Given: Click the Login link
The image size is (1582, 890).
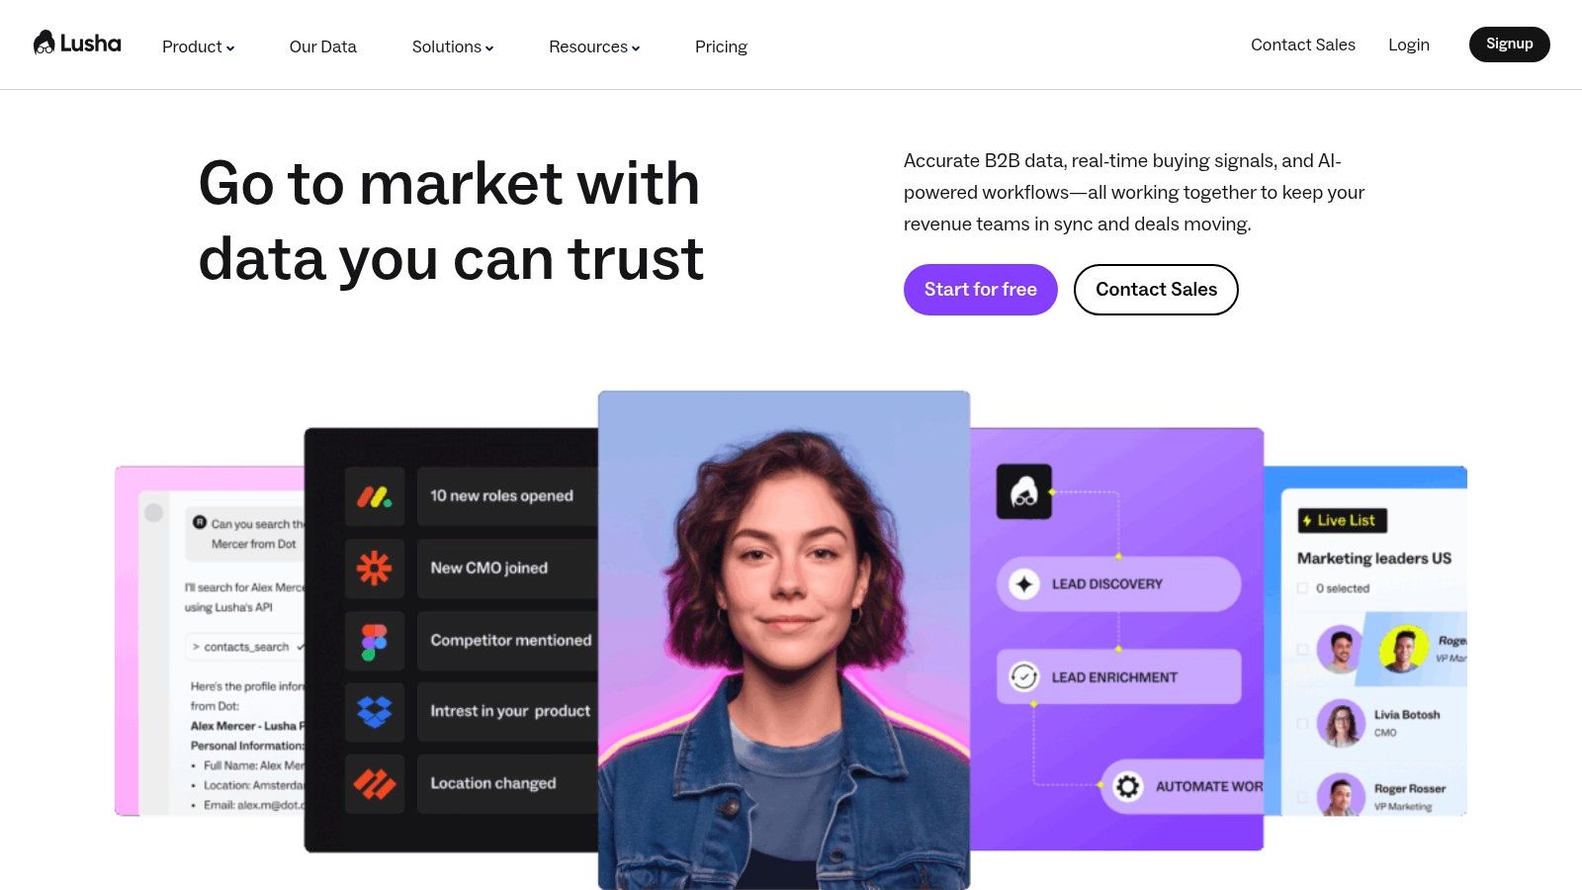Looking at the screenshot, I should point(1409,44).
